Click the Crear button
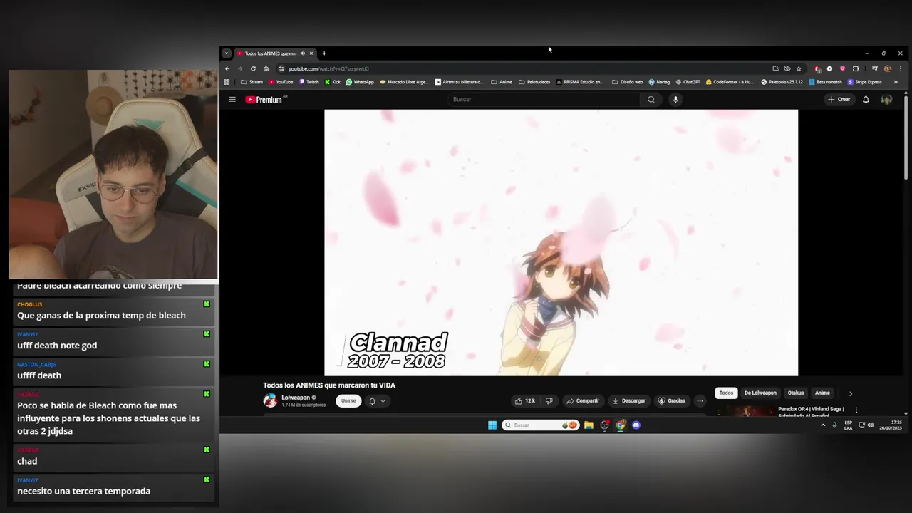Image resolution: width=912 pixels, height=513 pixels. pos(839,100)
